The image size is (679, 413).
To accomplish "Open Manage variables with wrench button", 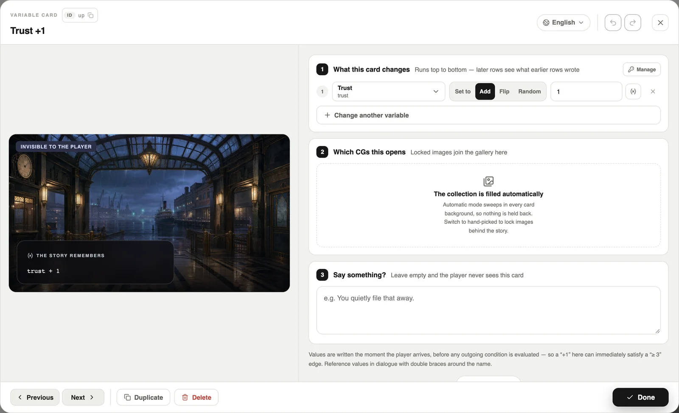I will click(x=642, y=70).
